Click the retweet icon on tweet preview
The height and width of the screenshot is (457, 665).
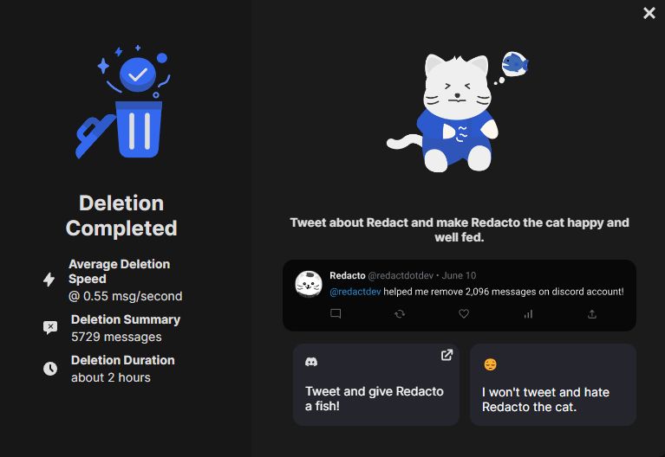[400, 314]
